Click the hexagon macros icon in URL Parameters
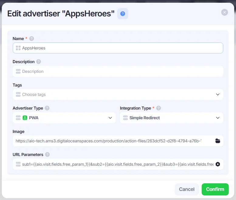Image resolution: width=236 pixels, height=200 pixels. (218, 164)
